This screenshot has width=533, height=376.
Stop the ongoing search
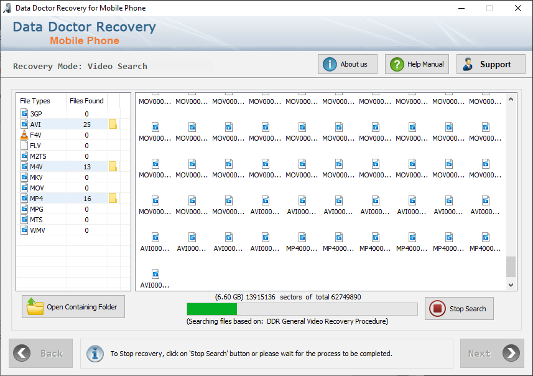click(x=459, y=308)
